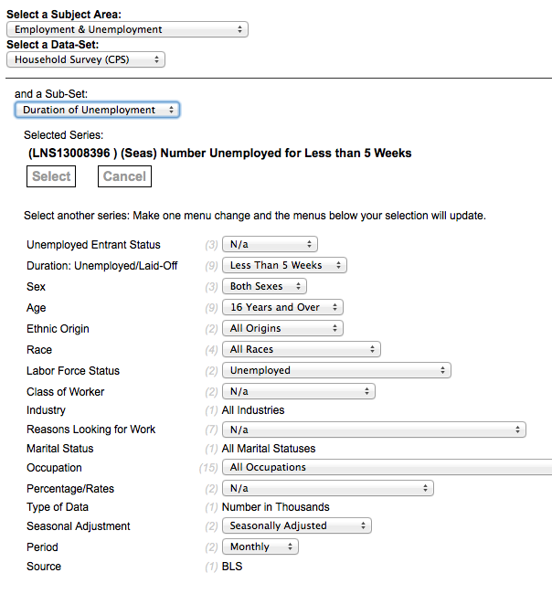Click the All Industries text value
552x594 pixels.
253,410
